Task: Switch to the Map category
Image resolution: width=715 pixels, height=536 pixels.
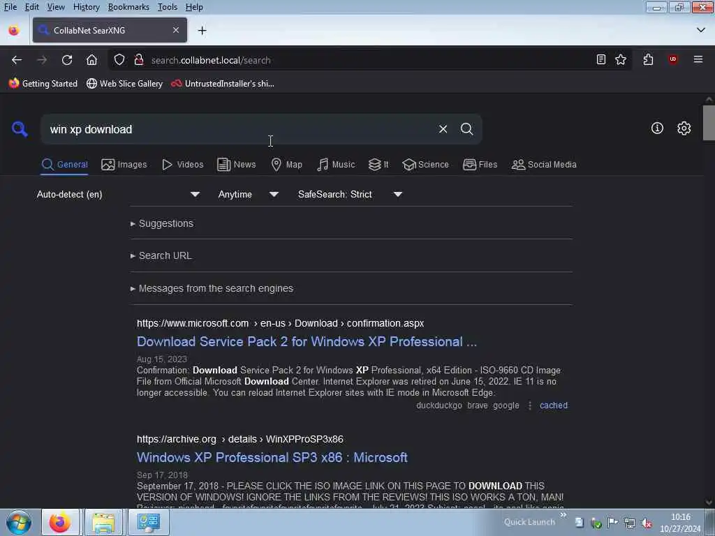Action: (x=286, y=165)
